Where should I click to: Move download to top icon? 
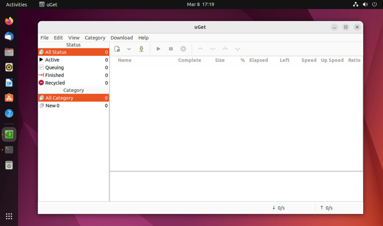pyautogui.click(x=225, y=49)
